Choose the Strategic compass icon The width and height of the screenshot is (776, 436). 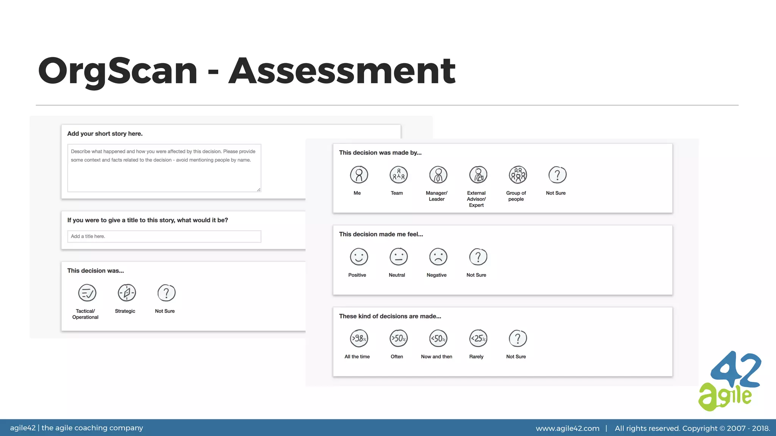click(127, 293)
